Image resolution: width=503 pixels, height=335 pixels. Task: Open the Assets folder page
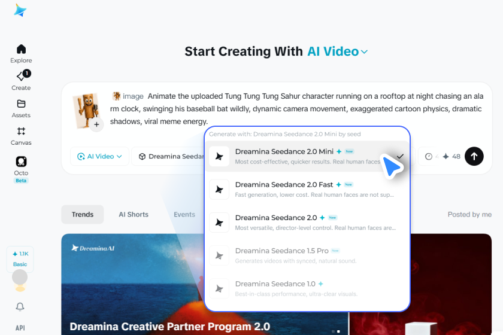tap(21, 109)
